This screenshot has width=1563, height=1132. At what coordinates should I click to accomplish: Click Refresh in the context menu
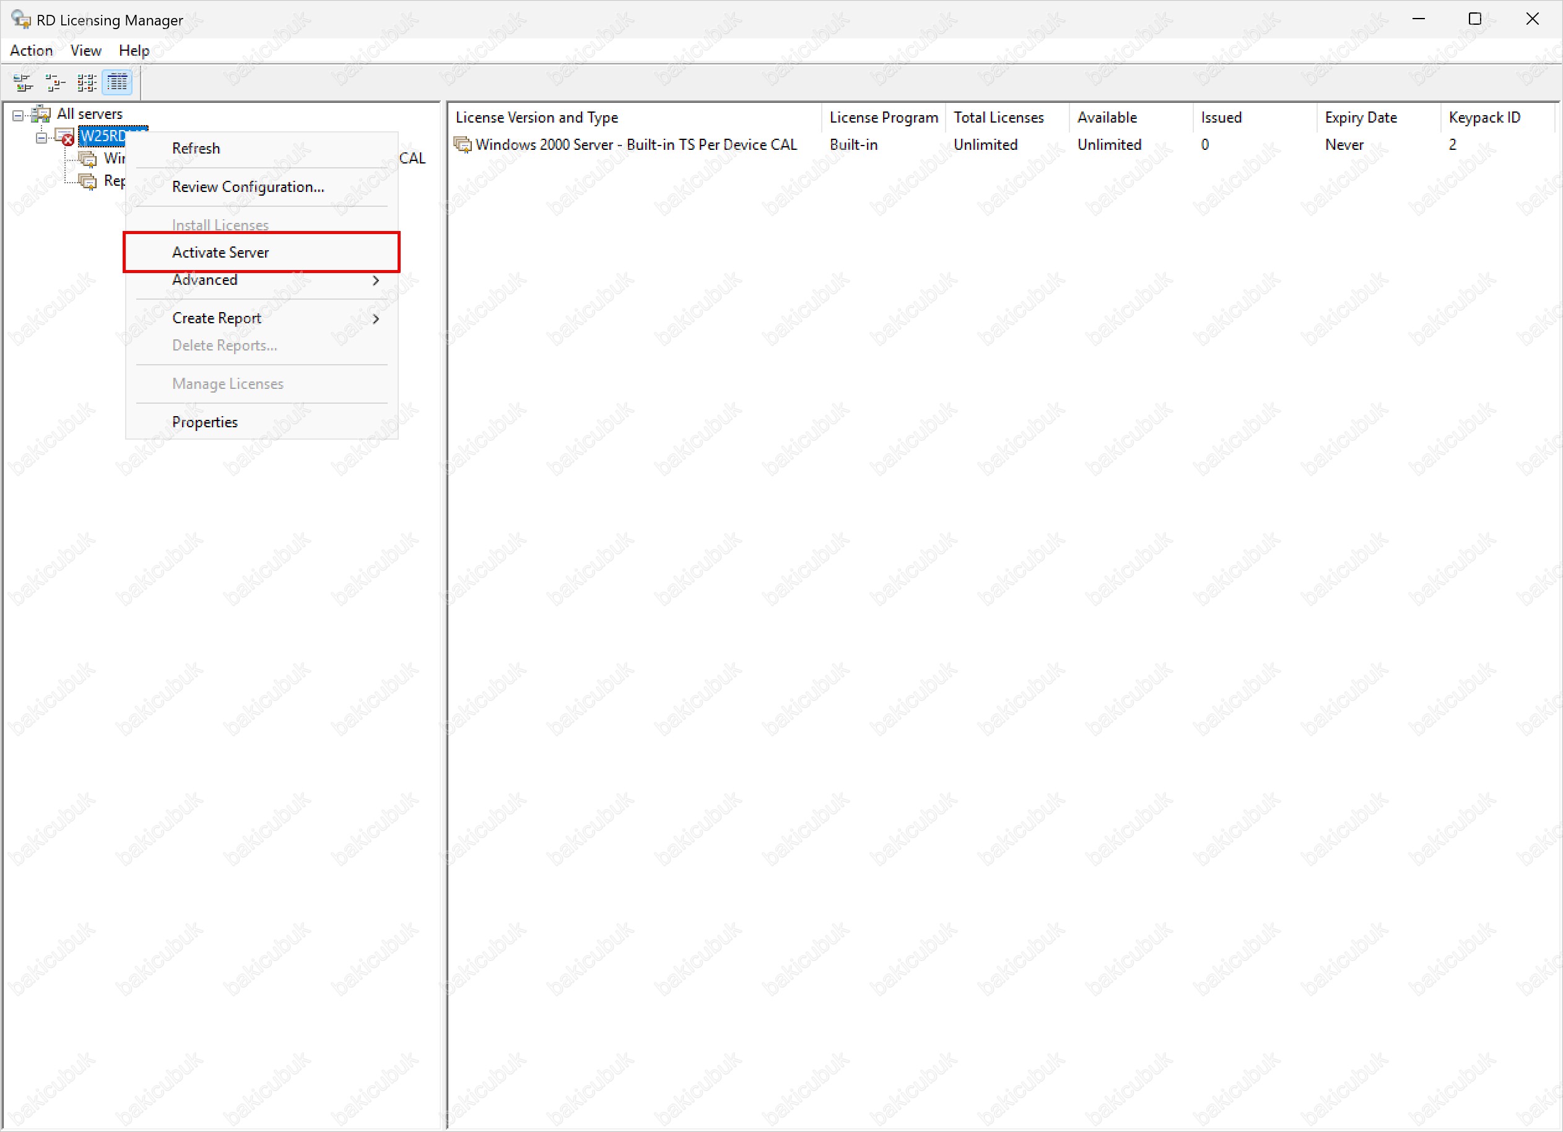(196, 148)
